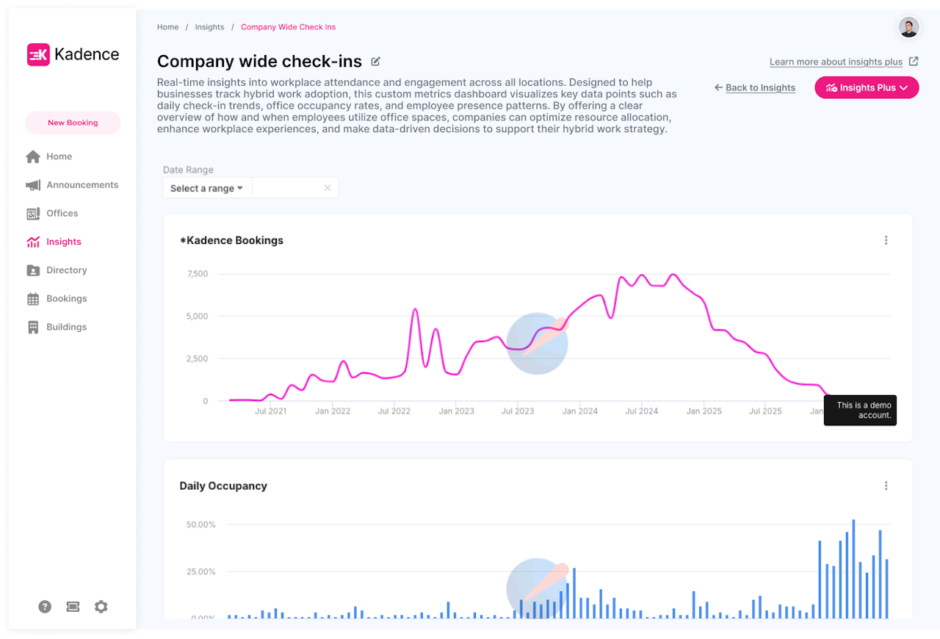The height and width of the screenshot is (639, 940).
Task: Open settings via the gear icon
Action: point(101,607)
